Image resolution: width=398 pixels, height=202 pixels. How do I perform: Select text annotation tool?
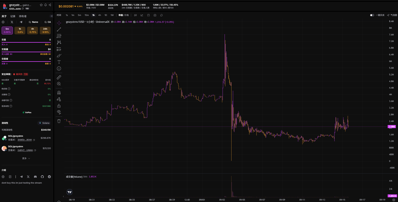[x=59, y=62]
